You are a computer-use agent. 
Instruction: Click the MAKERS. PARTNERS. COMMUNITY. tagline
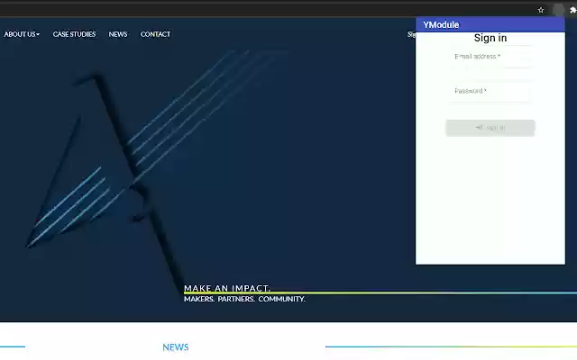pyautogui.click(x=244, y=299)
